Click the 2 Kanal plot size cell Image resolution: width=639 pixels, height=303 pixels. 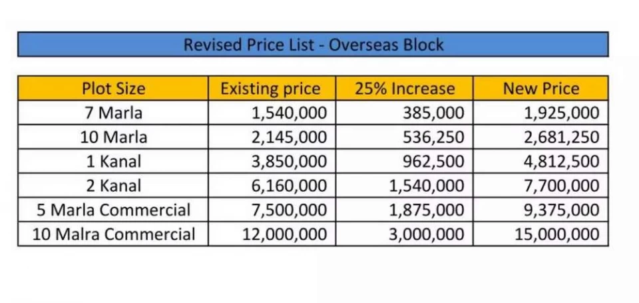[113, 186]
